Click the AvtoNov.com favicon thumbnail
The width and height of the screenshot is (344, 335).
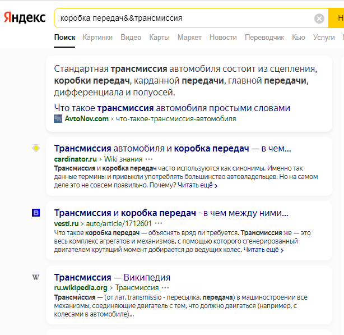pos(58,118)
